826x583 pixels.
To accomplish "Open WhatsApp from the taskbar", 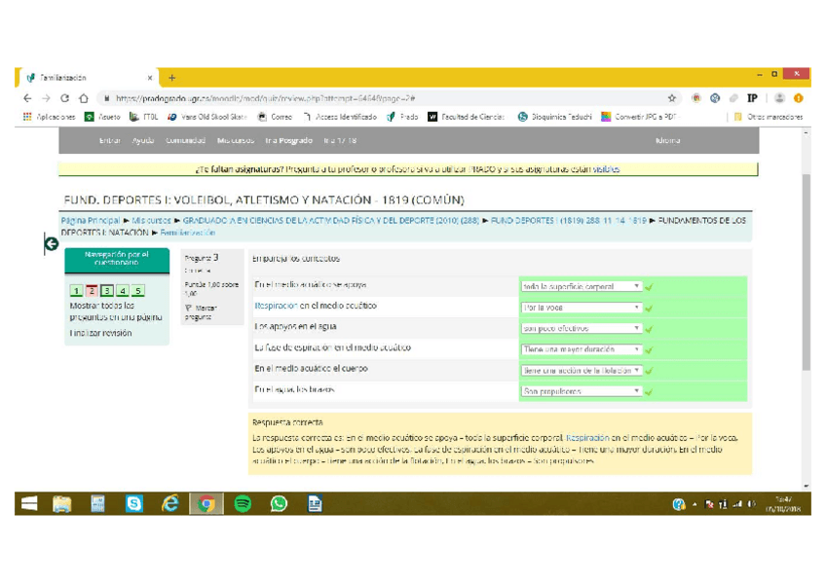I will pos(279,503).
